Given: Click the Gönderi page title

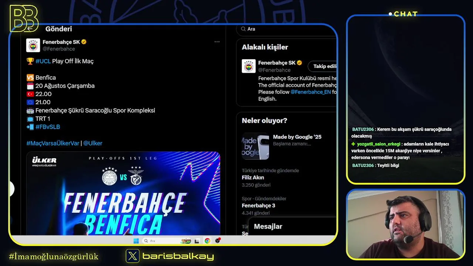Looking at the screenshot, I should click(x=59, y=29).
